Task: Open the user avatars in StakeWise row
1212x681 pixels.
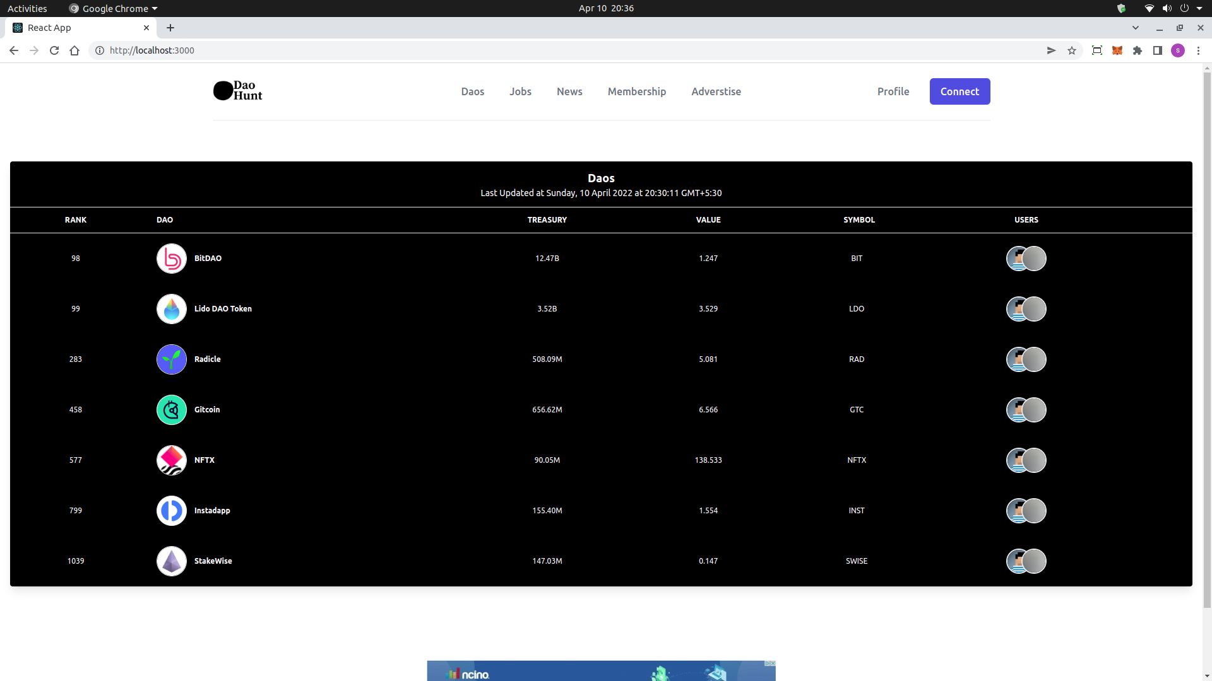Action: coord(1026,561)
